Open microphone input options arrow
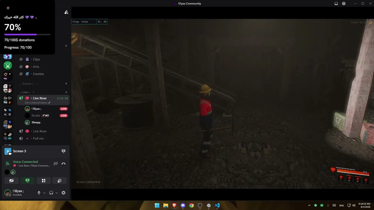Screen dimensions: 374x210 44,193
